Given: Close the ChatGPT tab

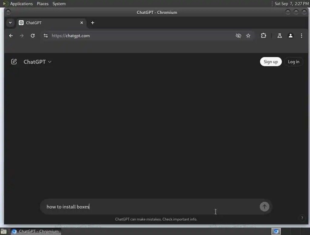Looking at the screenshot, I should (x=82, y=23).
